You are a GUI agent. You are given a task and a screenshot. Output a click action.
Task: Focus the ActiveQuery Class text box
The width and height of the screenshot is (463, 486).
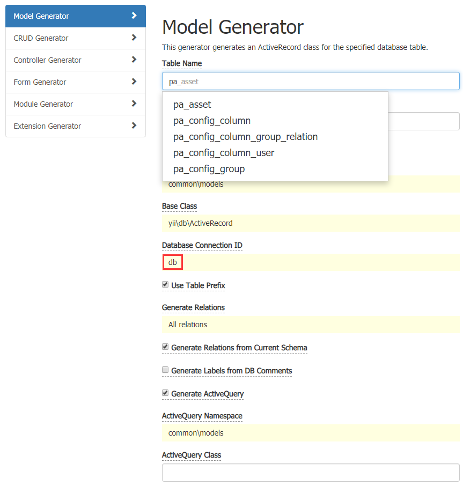[x=311, y=473]
